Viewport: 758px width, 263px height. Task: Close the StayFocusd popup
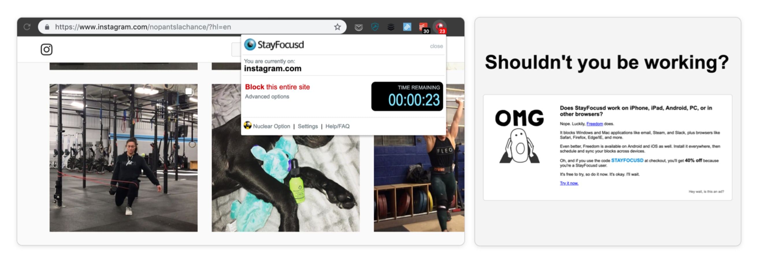[x=436, y=46]
